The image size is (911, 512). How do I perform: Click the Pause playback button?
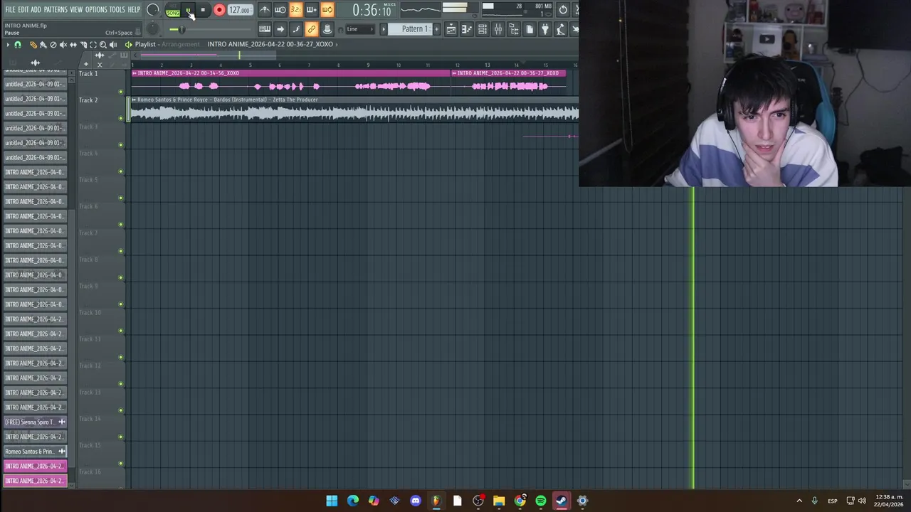pos(188,10)
